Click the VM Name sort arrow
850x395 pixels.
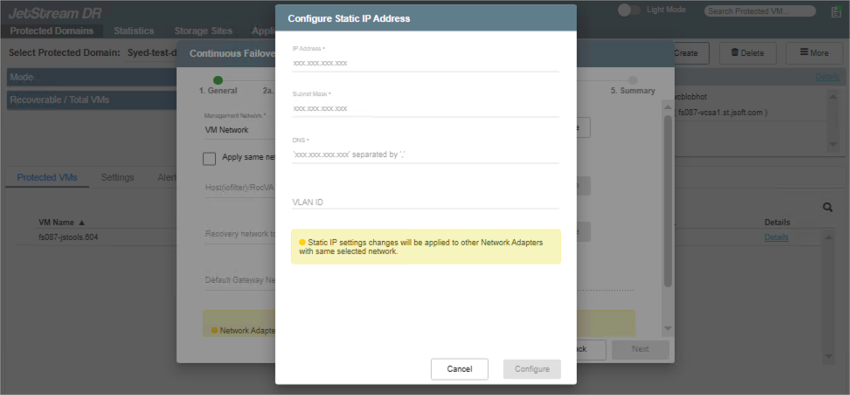(x=82, y=223)
